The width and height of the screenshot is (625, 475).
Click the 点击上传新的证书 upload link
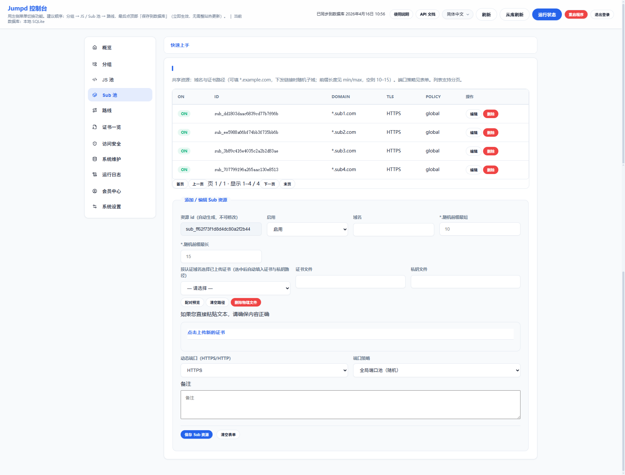206,332
